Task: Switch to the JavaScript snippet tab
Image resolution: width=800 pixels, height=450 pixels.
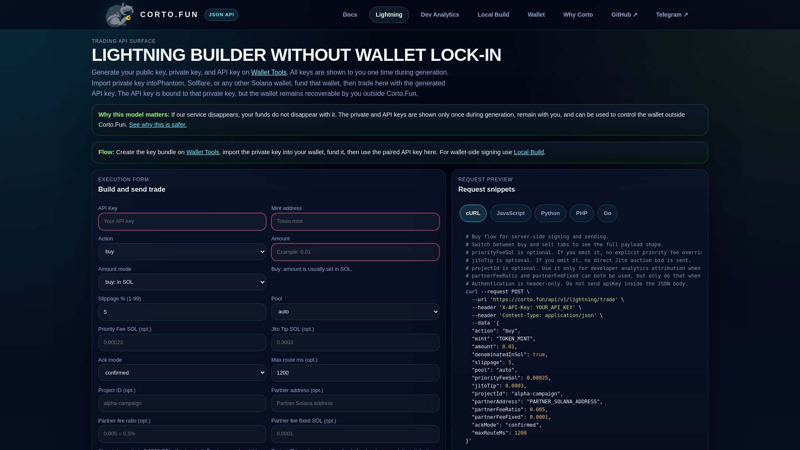Action: [x=510, y=213]
